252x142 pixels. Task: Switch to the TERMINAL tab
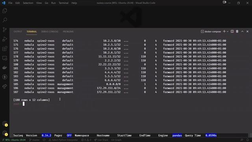(31, 32)
